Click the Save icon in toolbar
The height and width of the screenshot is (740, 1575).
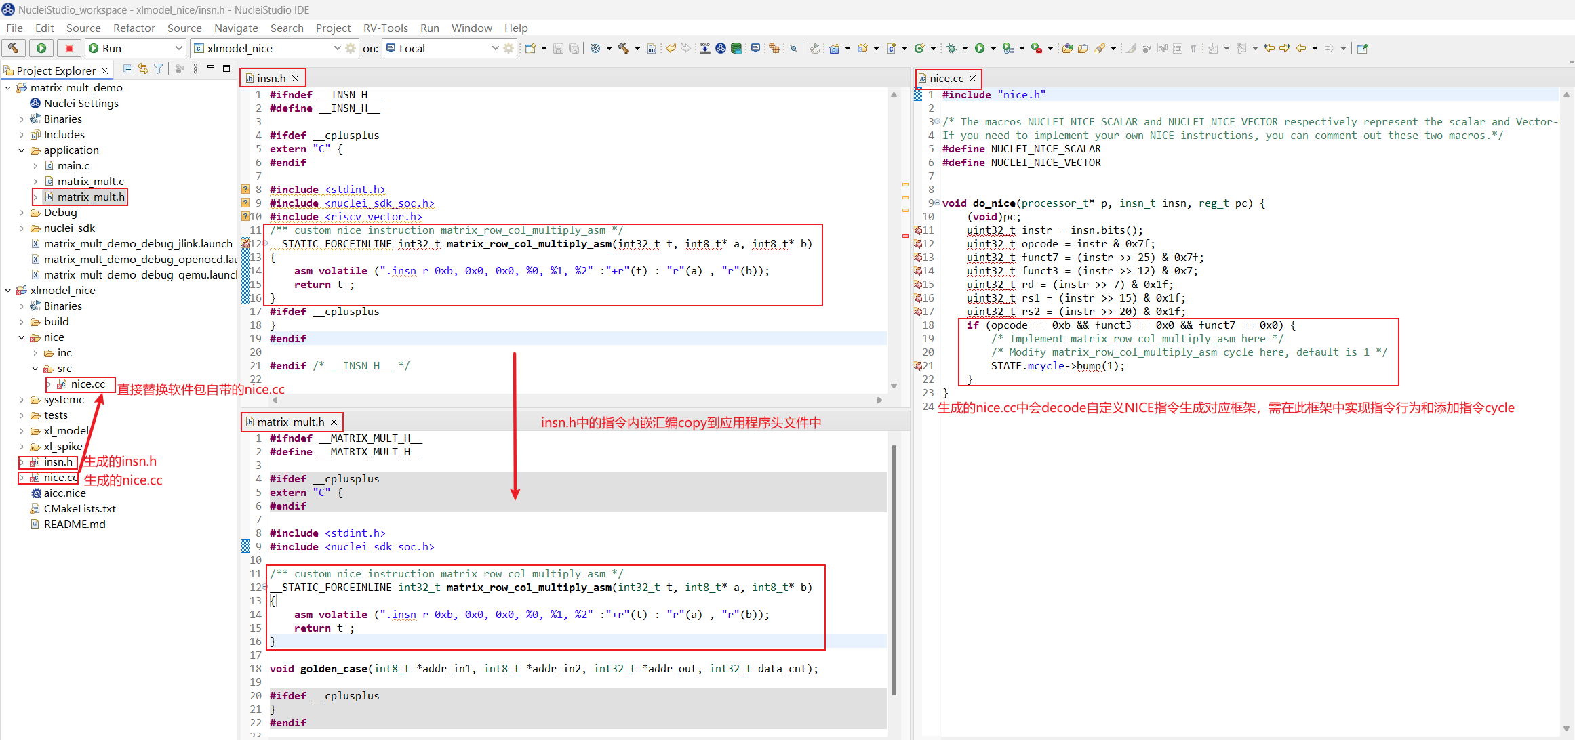558,48
